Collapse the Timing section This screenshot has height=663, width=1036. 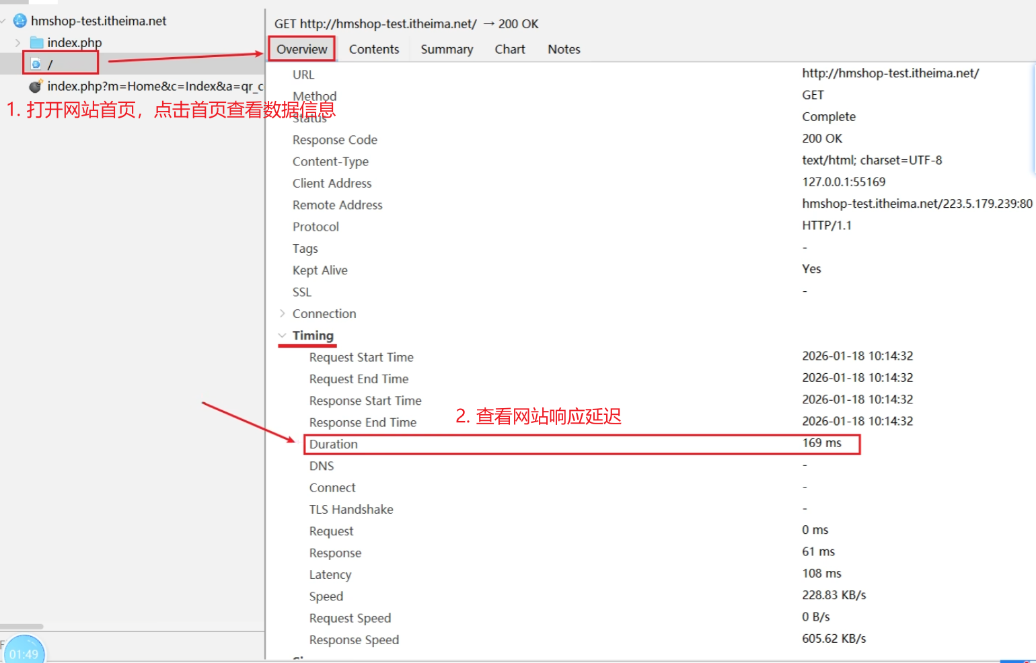[x=283, y=336]
